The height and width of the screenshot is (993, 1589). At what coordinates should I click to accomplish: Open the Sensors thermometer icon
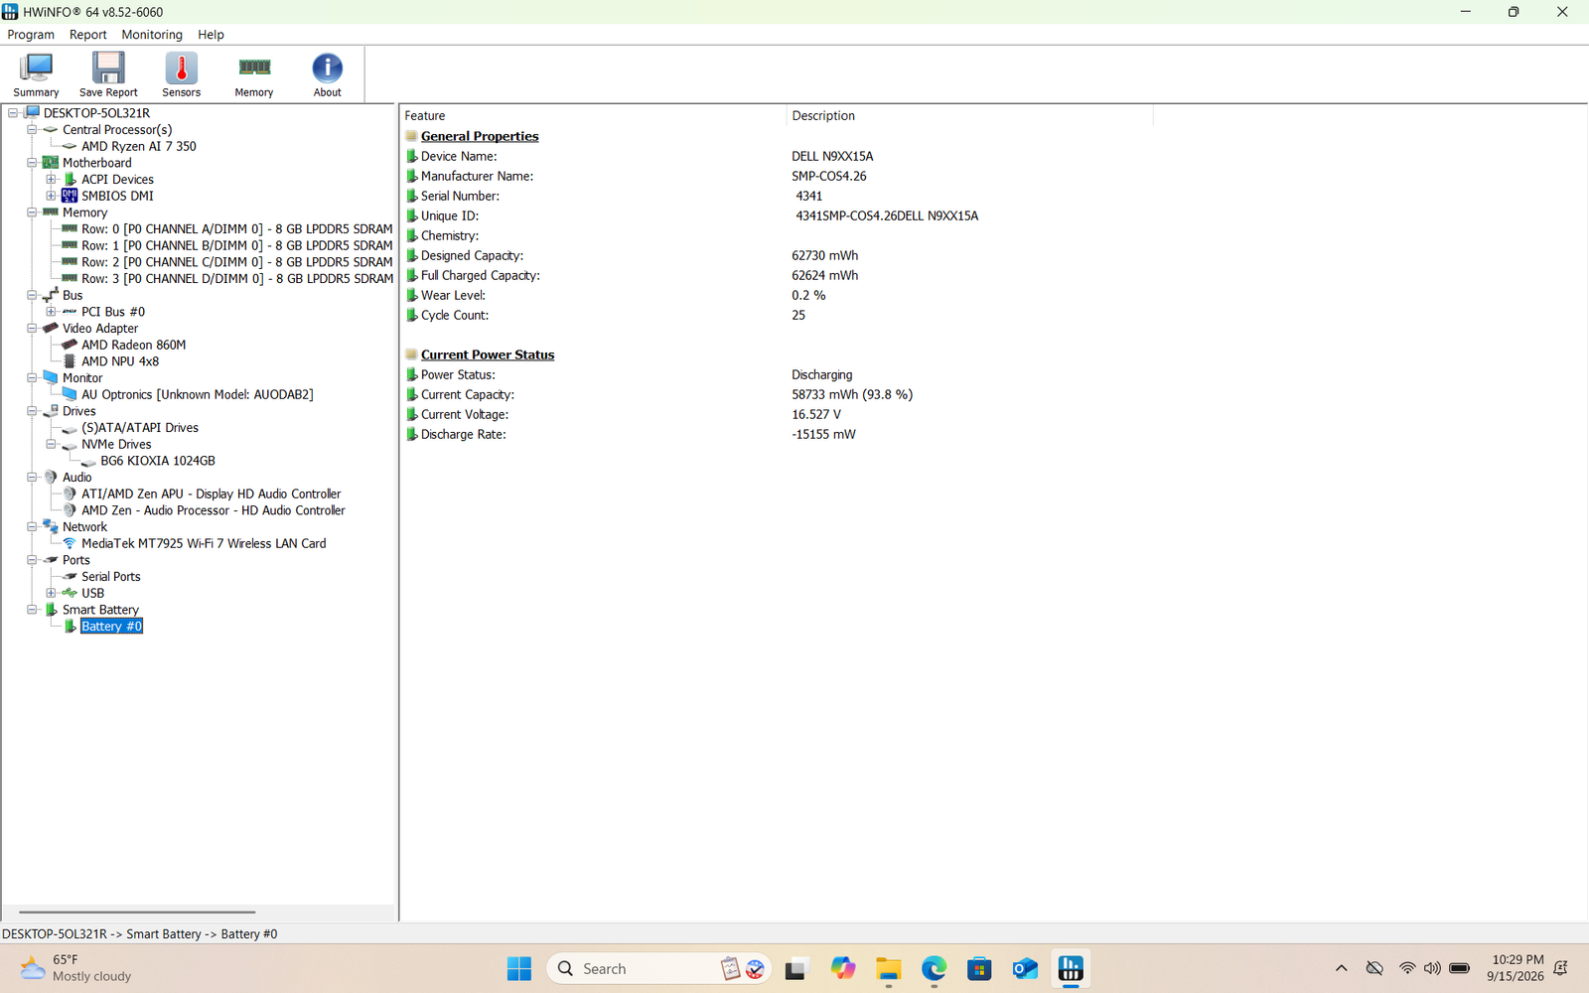click(x=181, y=74)
